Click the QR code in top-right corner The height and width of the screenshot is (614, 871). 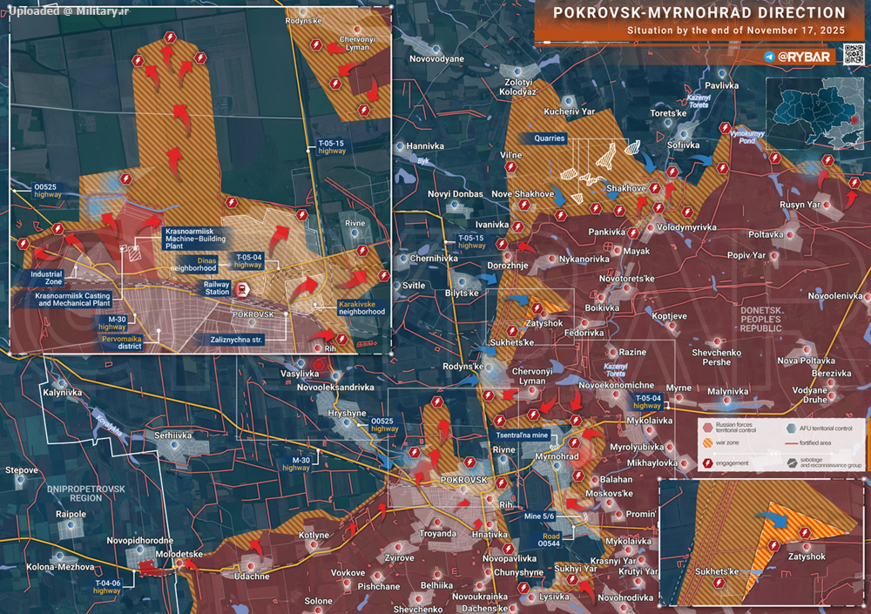coord(854,54)
